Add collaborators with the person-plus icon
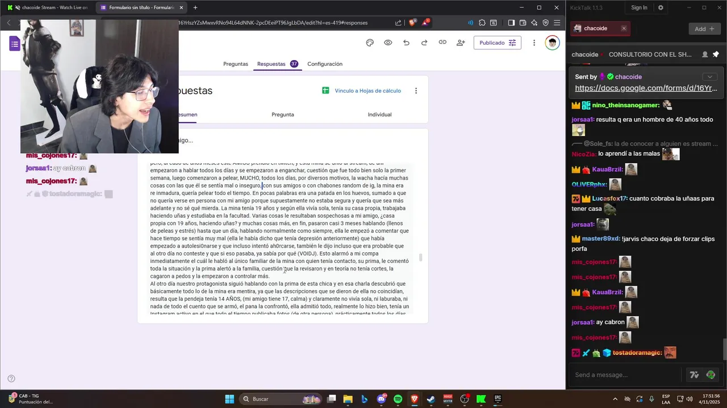 click(461, 42)
